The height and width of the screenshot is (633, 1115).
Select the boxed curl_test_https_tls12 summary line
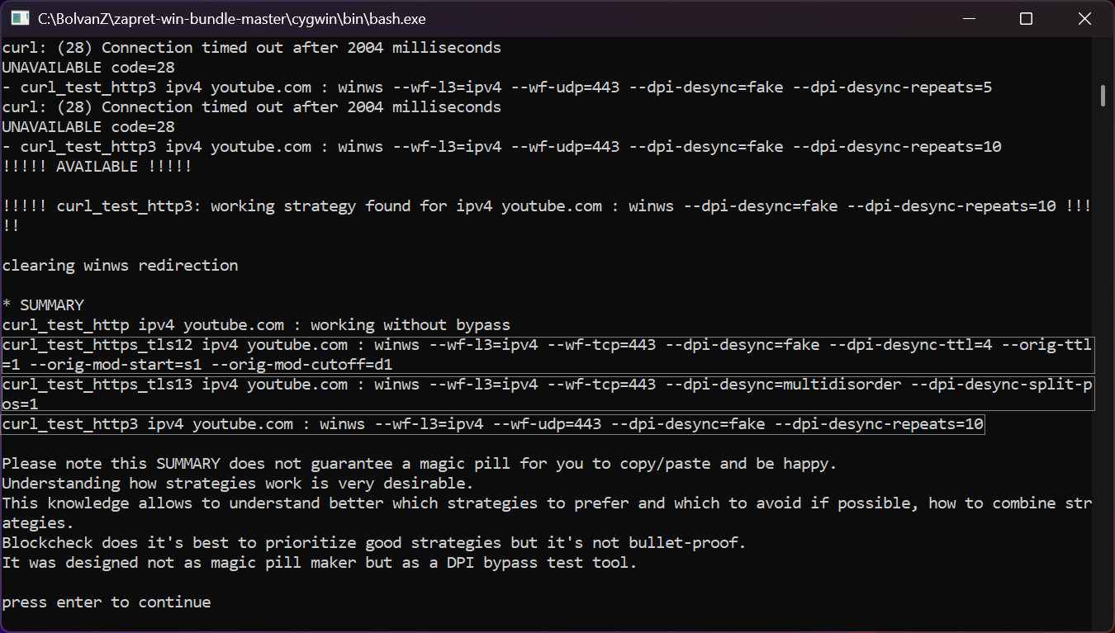pyautogui.click(x=547, y=355)
